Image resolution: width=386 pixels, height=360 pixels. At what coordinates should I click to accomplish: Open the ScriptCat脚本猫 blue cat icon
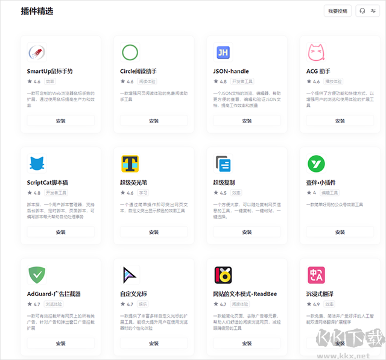(37, 163)
